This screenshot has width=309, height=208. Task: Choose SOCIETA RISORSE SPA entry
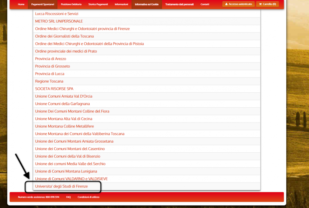coord(54,89)
